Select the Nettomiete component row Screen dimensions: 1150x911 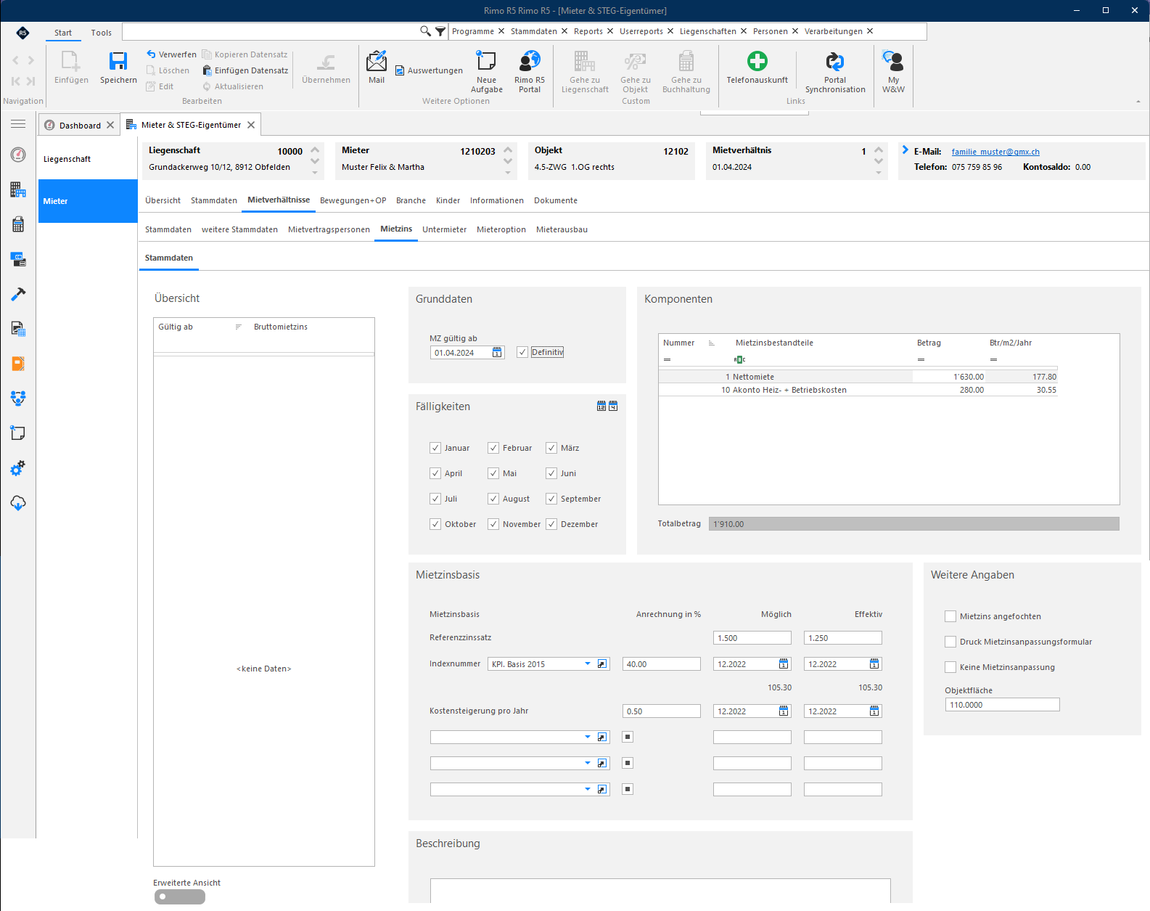pos(858,377)
